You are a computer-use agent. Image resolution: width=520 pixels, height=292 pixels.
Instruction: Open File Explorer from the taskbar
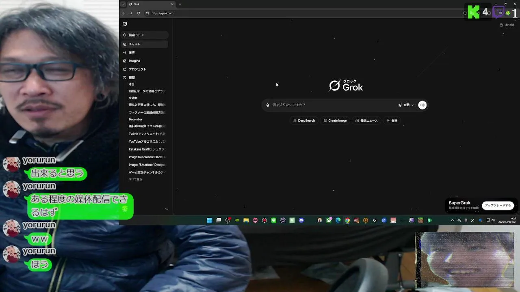tap(246, 220)
